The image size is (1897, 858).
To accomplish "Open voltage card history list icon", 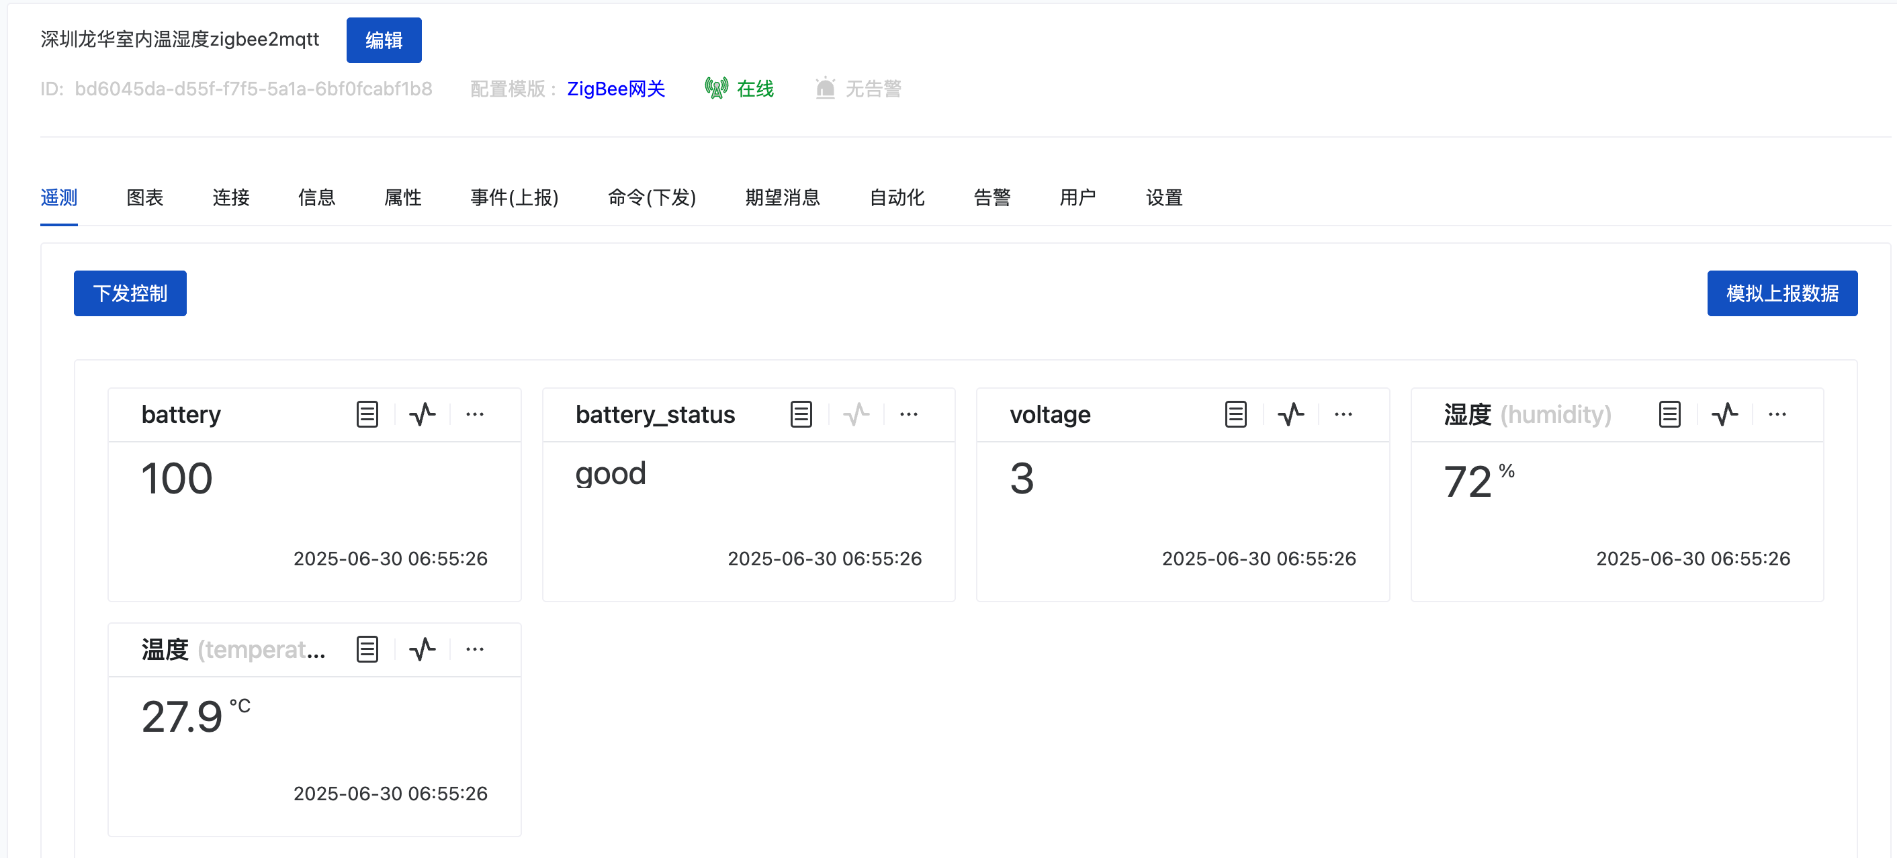I will click(1236, 414).
